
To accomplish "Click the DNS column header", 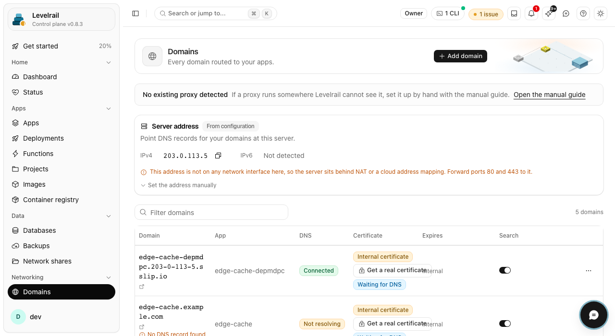I will [x=305, y=236].
